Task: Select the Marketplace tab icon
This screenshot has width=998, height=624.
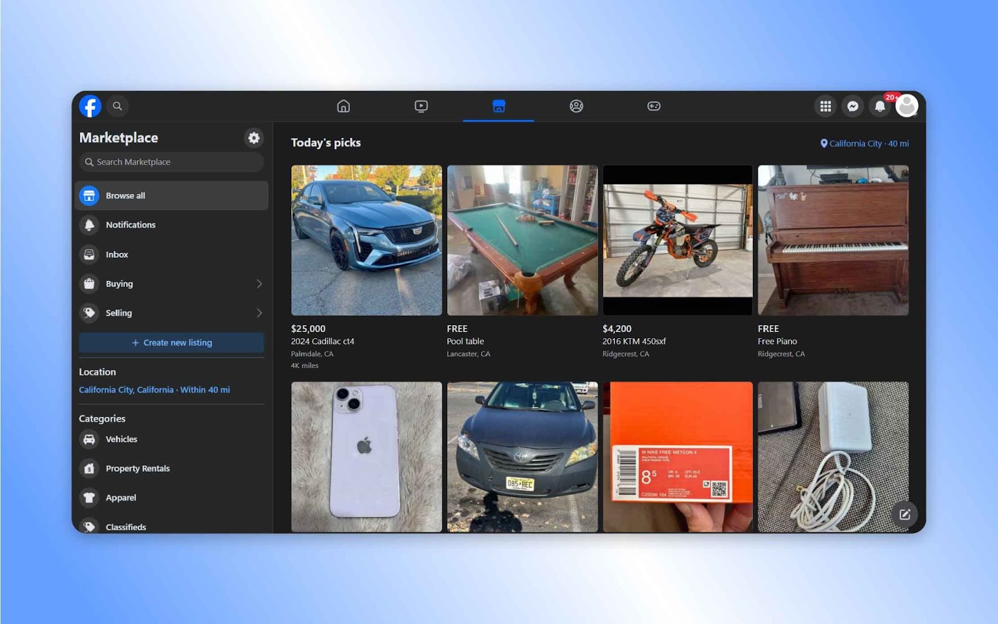Action: pyautogui.click(x=498, y=106)
